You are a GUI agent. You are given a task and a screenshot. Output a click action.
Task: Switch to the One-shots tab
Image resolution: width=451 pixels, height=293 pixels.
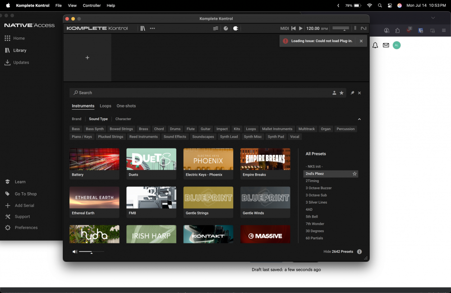coord(126,106)
